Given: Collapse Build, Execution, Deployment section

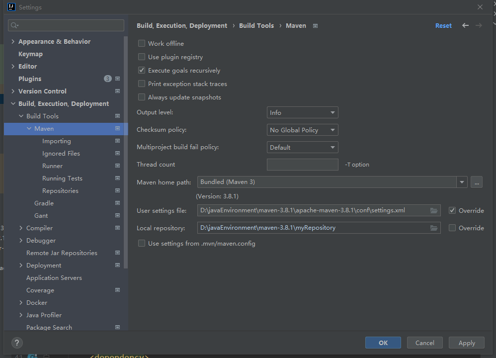Looking at the screenshot, I should pos(13,103).
